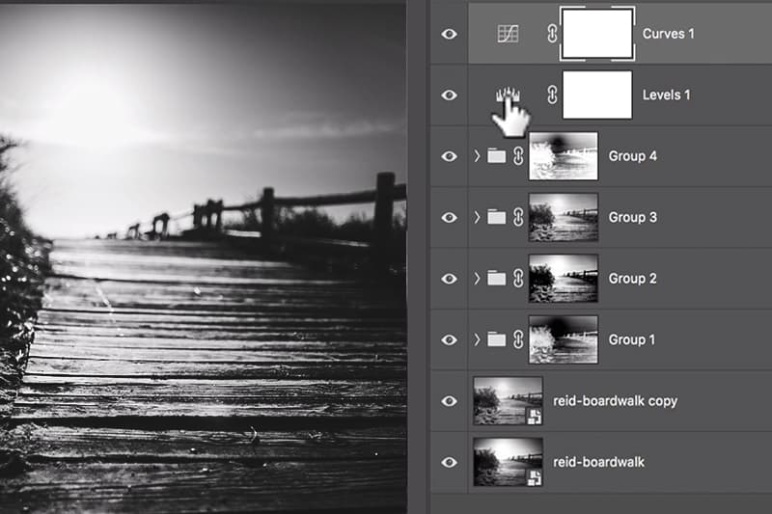772x514 pixels.
Task: Click the reid-boardwalk layer thumbnail
Action: click(509, 462)
